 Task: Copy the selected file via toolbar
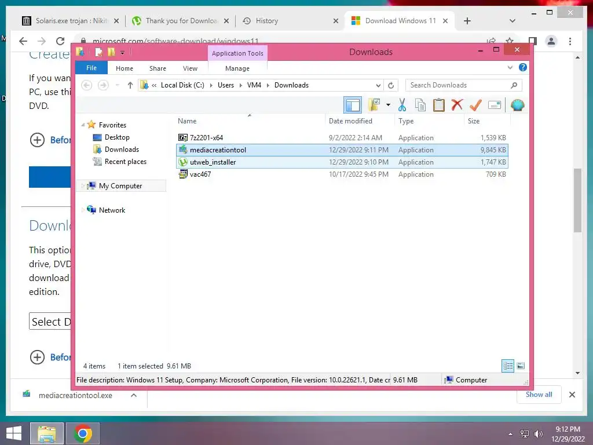[420, 105]
